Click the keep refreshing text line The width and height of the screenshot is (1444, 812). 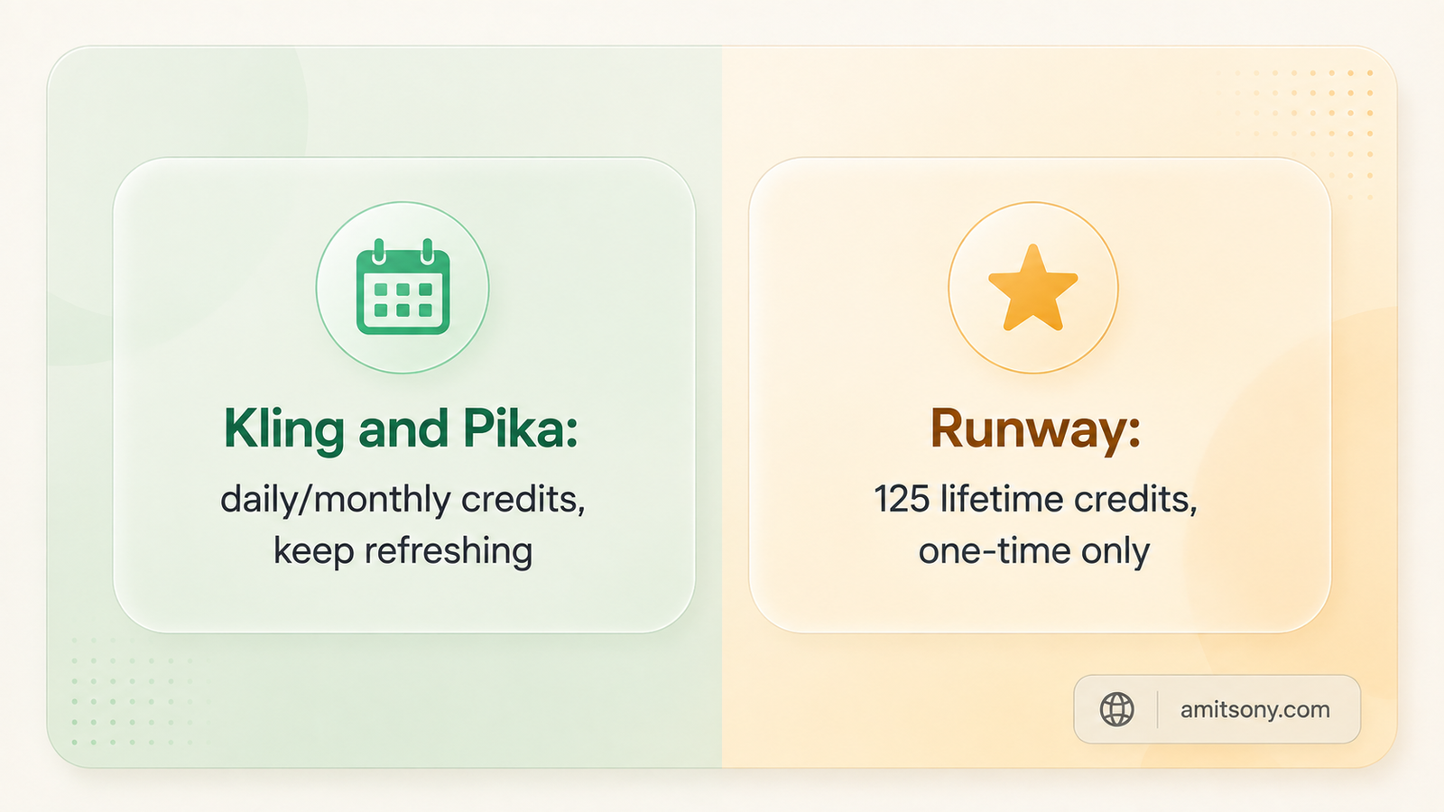coord(403,551)
